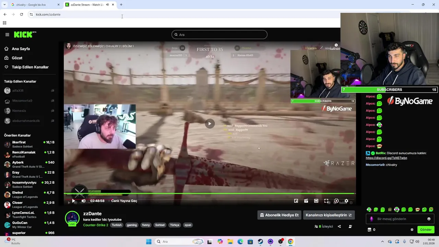Open followed channel alfaXIR
439x247 pixels.
tap(29, 91)
